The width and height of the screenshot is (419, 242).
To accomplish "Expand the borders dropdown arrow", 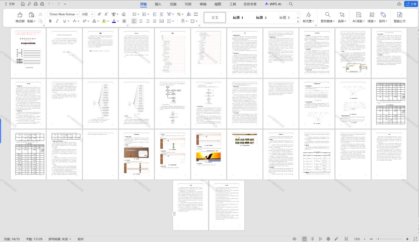I will click(x=196, y=21).
